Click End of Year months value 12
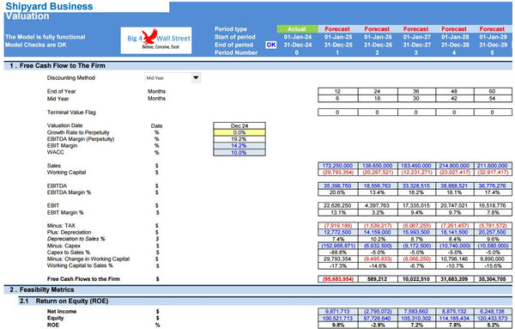The image size is (515, 329). pyautogui.click(x=337, y=91)
